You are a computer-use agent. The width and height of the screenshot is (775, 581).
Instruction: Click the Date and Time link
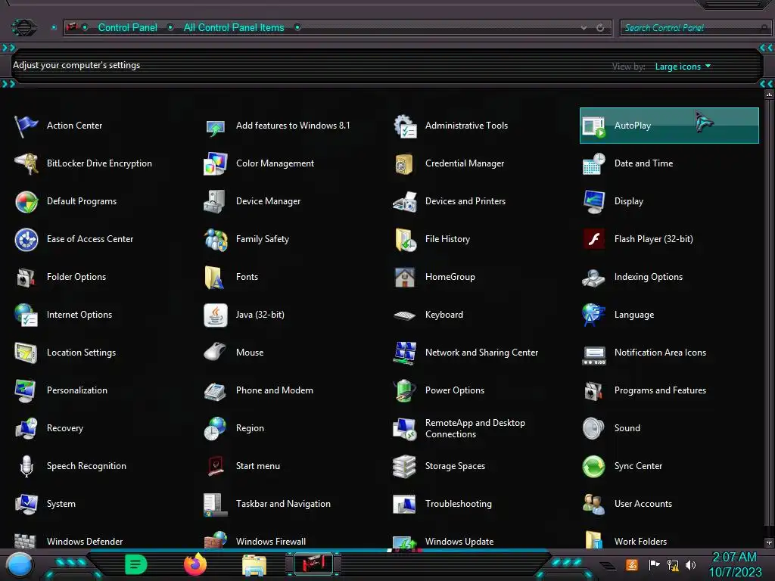point(643,163)
